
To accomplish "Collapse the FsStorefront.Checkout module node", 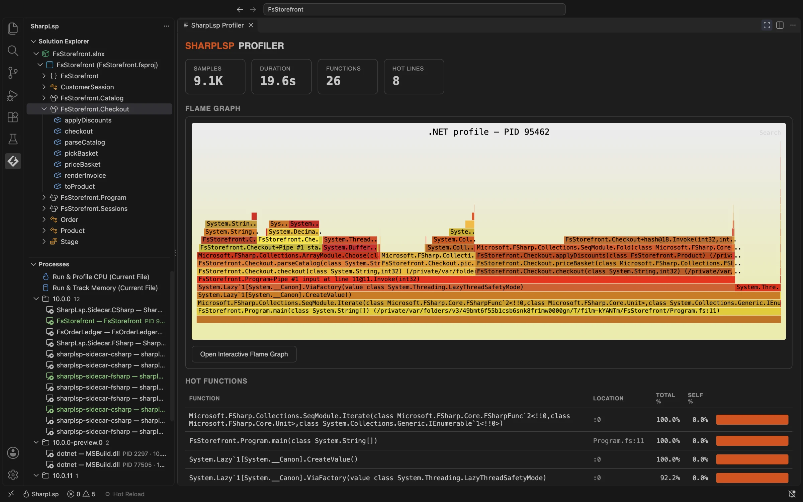I will tap(44, 109).
